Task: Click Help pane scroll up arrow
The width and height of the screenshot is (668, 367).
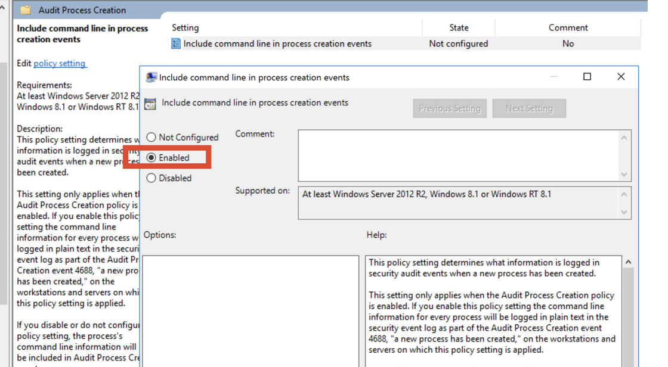Action: 629,262
